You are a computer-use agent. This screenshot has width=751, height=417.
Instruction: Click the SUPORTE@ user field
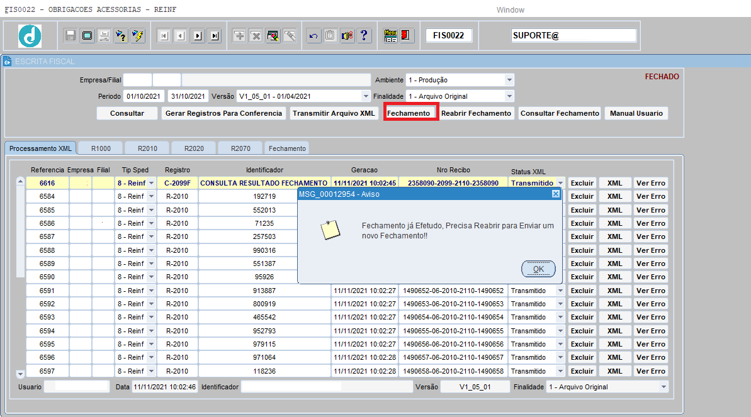click(573, 35)
